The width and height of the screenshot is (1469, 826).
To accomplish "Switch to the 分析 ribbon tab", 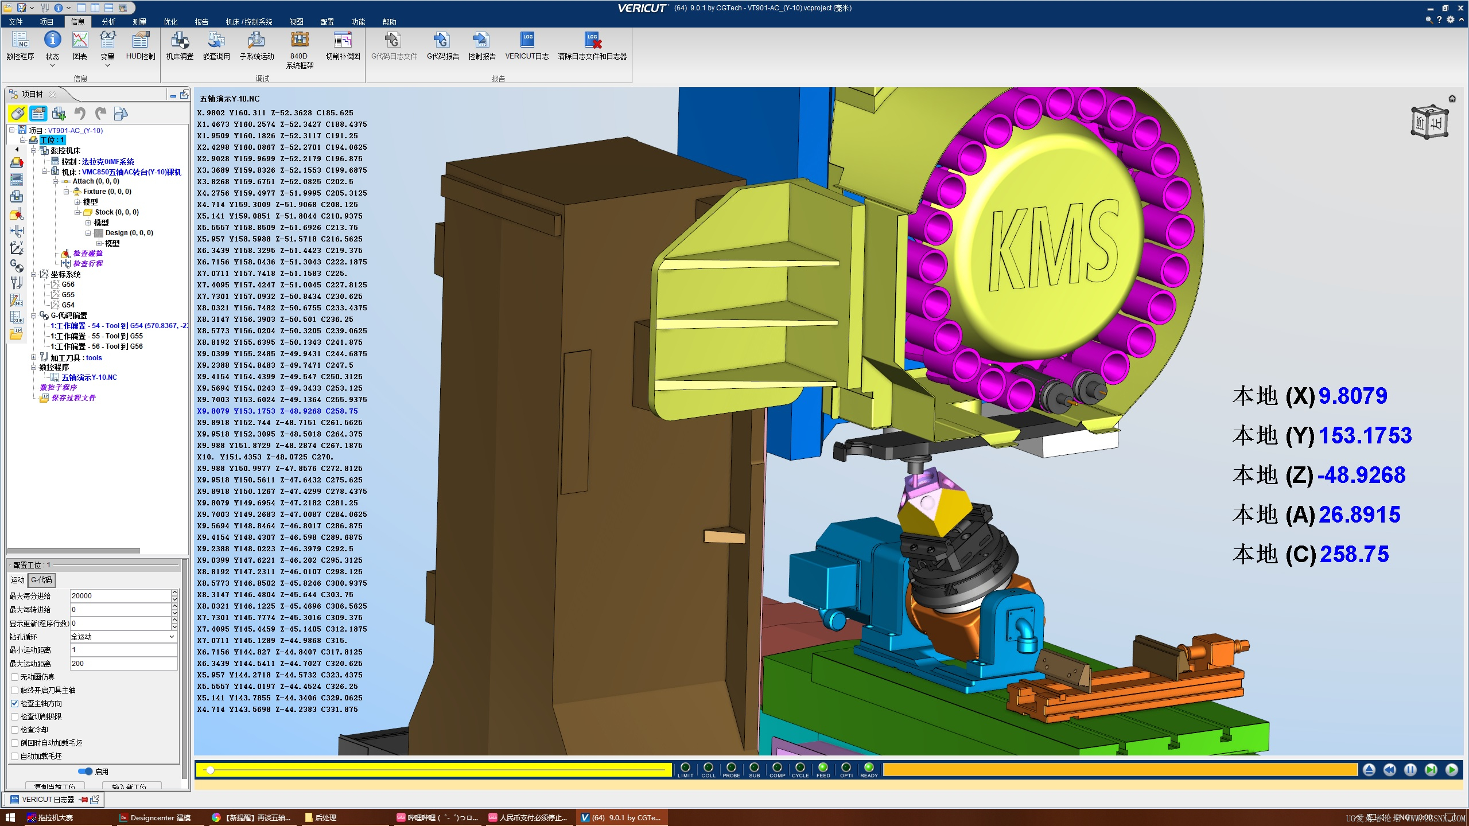I will (x=108, y=22).
